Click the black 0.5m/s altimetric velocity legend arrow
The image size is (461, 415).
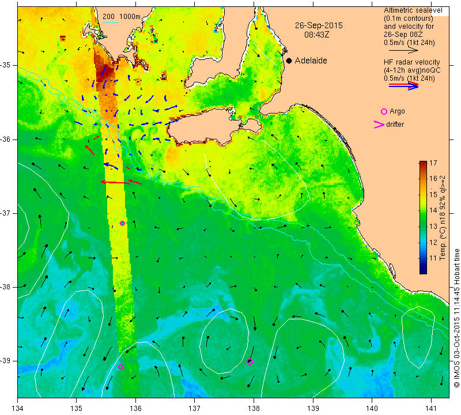403,50
